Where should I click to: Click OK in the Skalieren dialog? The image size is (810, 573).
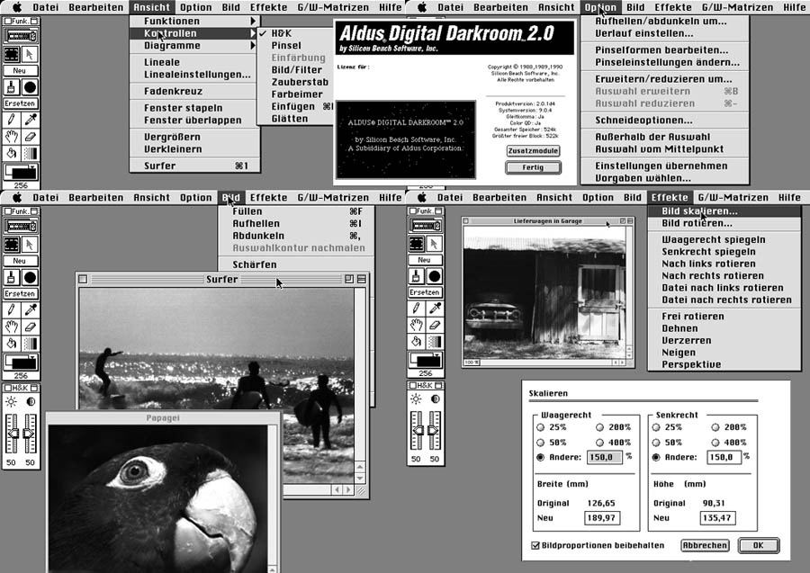coord(759,546)
